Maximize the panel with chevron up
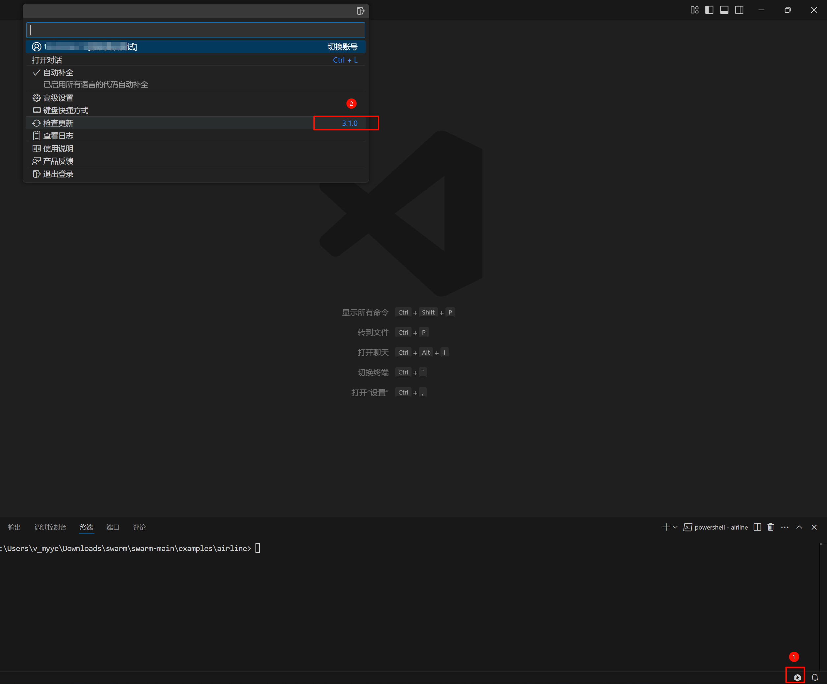The width and height of the screenshot is (827, 684). click(x=799, y=527)
